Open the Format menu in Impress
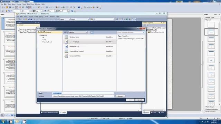 (19, 4)
